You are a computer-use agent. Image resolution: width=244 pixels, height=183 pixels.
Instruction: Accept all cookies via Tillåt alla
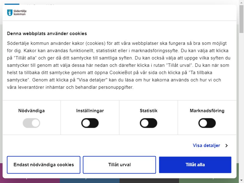[195, 165]
